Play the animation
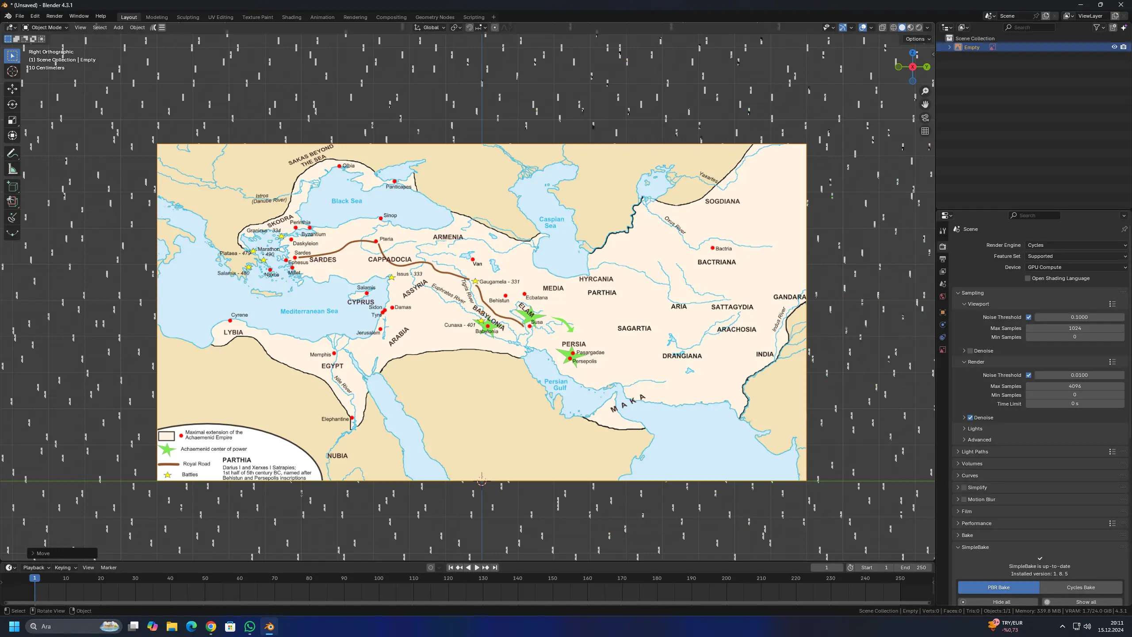The image size is (1132, 637). coord(477,568)
